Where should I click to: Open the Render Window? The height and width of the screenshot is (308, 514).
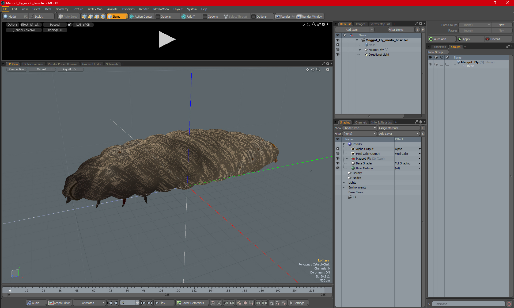tap(310, 17)
